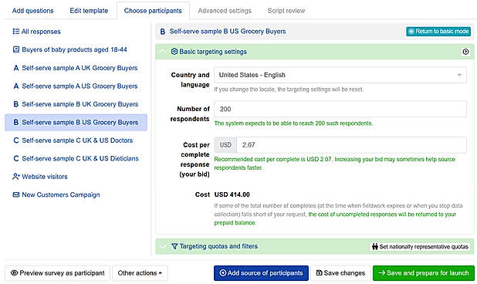477x284 pixels.
Task: Click the cost per complete response bid field
Action: click(x=351, y=145)
